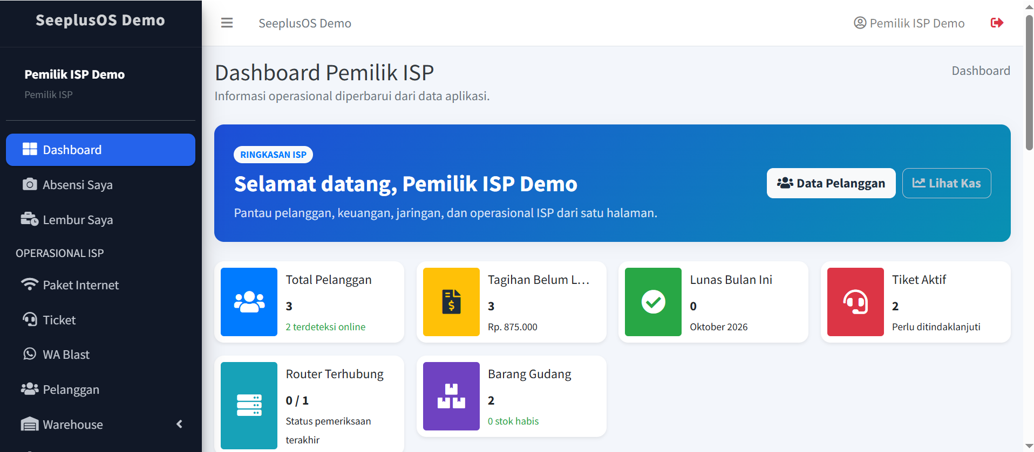
Task: Click the teal Router Terhubung server icon
Action: coord(249,405)
